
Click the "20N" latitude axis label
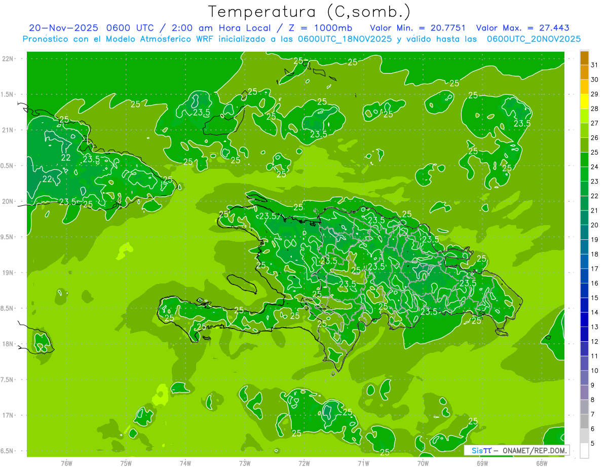(8, 201)
